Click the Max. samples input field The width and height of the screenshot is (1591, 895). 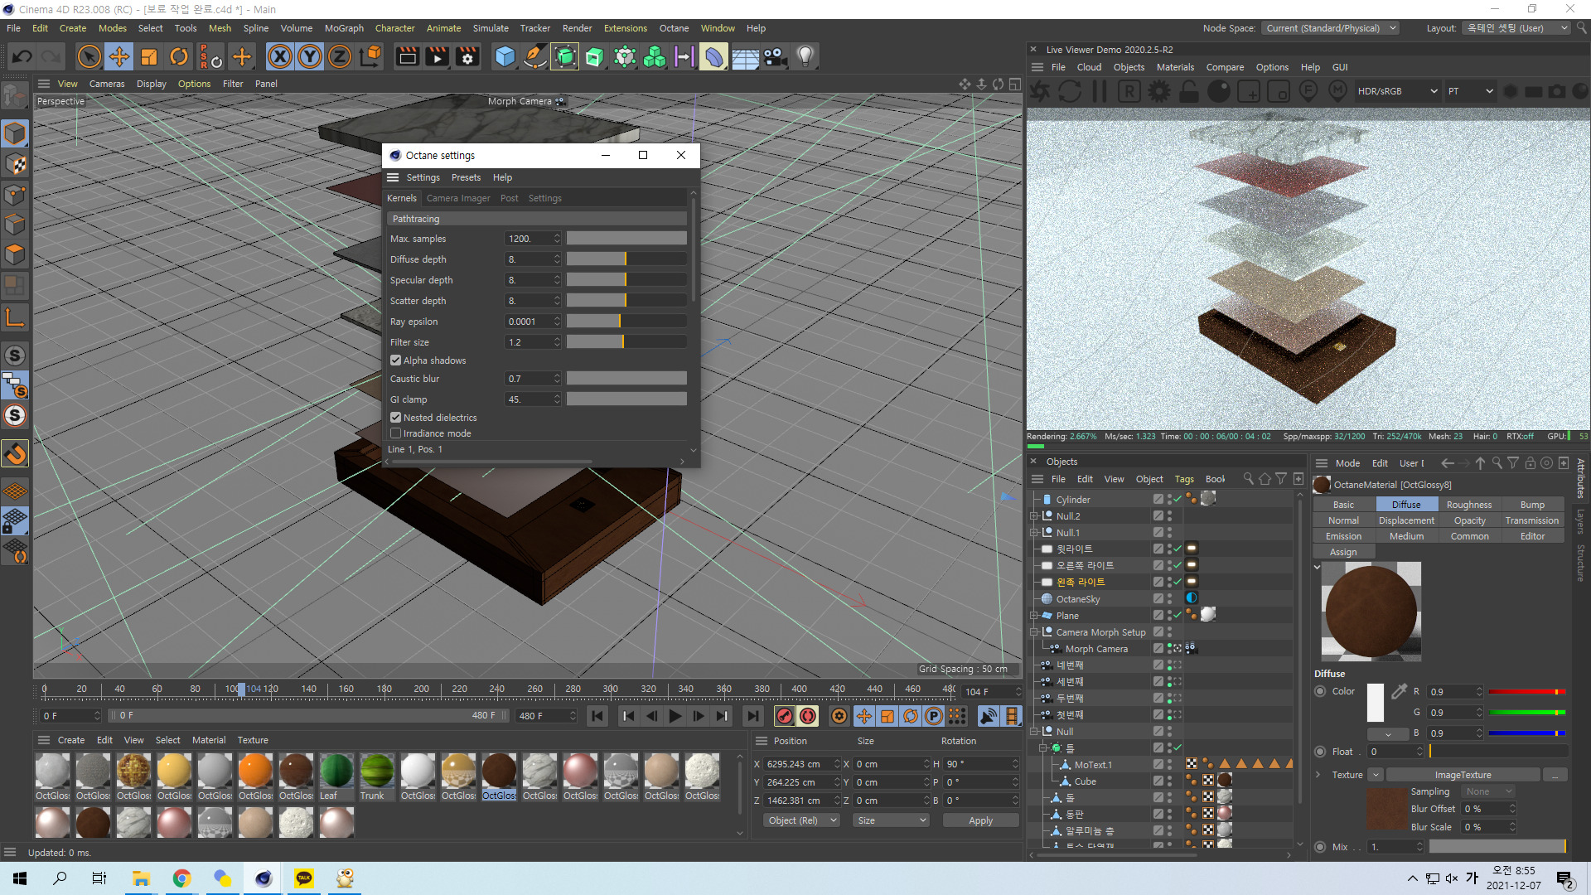[x=529, y=239]
